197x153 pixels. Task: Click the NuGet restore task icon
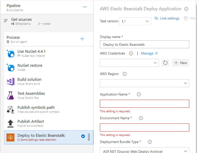[x=10, y=67]
